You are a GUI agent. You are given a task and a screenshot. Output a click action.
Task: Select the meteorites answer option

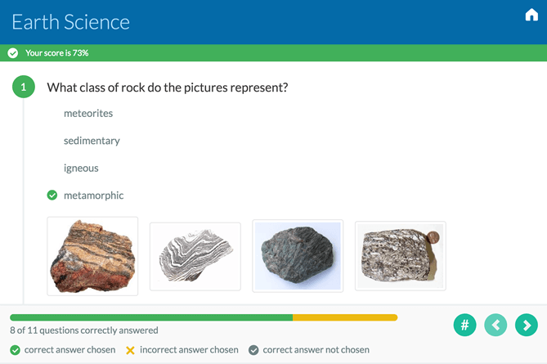[x=88, y=113]
